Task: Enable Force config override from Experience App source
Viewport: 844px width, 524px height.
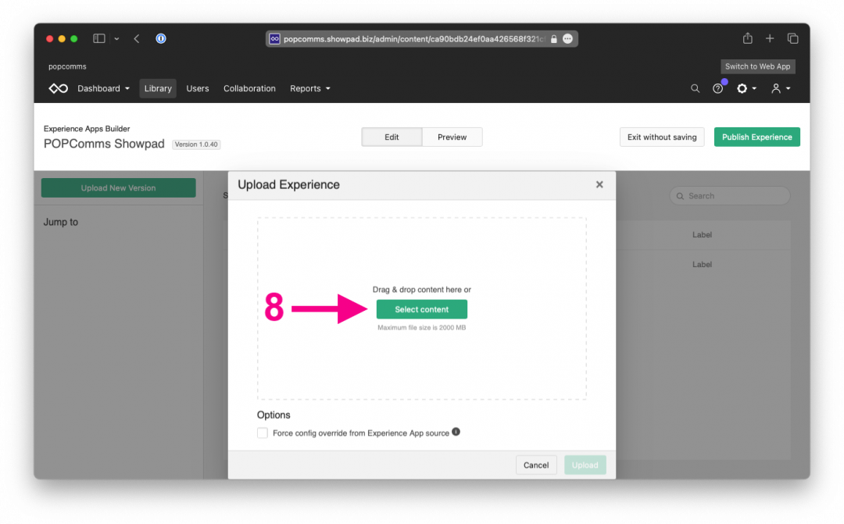Action: [263, 432]
